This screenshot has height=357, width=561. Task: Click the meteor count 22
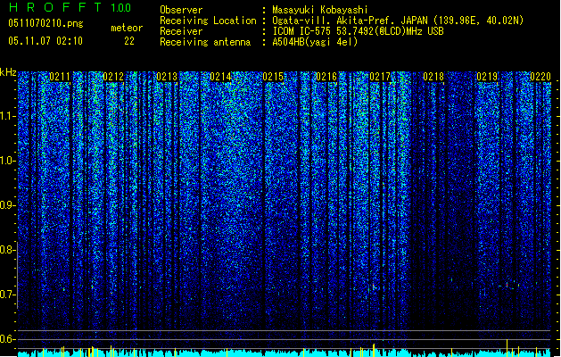click(129, 41)
